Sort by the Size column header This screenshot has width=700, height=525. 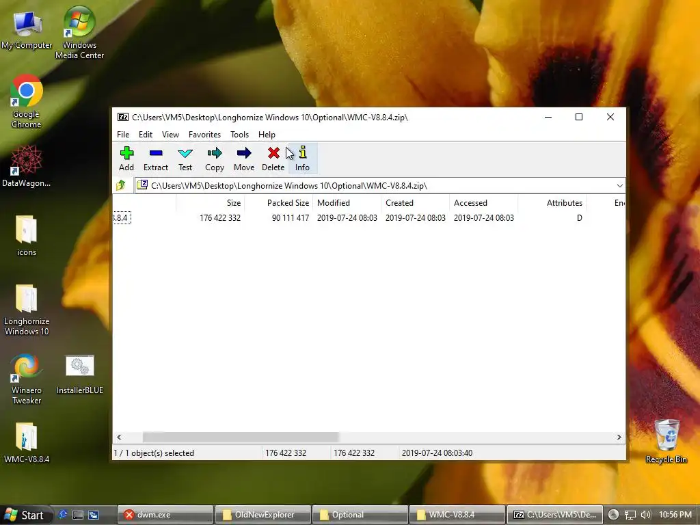[x=211, y=202]
